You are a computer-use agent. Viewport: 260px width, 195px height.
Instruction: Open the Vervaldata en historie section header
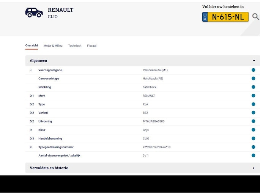click(x=49, y=168)
